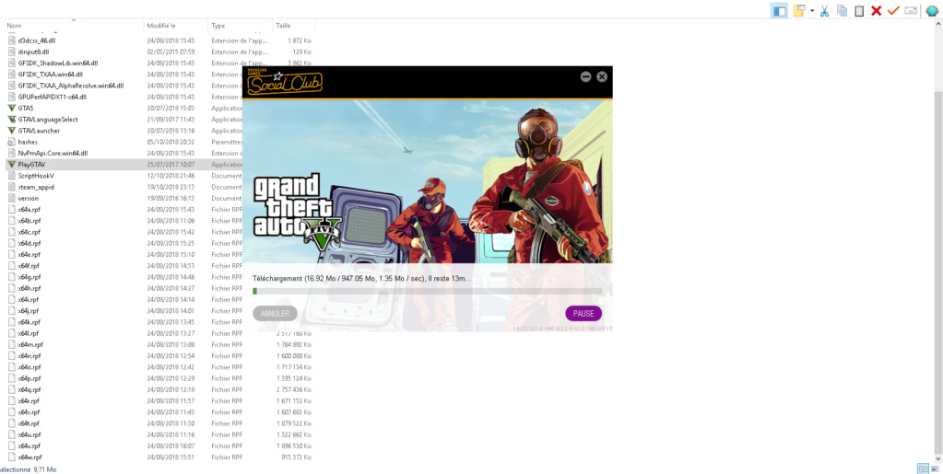Click the Rename icon in the toolbar
The height and width of the screenshot is (474, 943).
911,10
